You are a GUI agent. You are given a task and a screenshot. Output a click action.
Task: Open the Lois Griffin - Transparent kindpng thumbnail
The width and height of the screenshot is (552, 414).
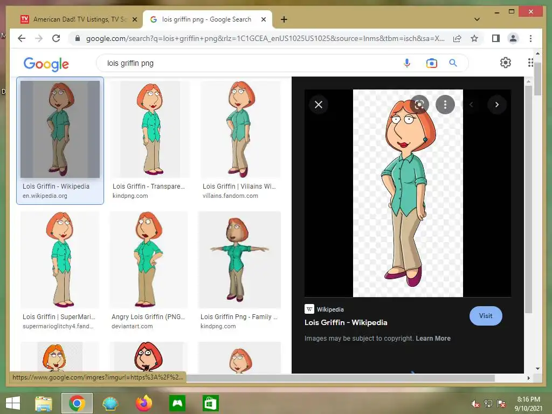pos(150,129)
